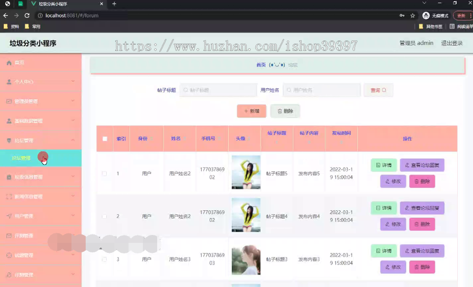Click the 论坛管理 parent menu icon
Screen dimensions: 473x287
point(9,141)
